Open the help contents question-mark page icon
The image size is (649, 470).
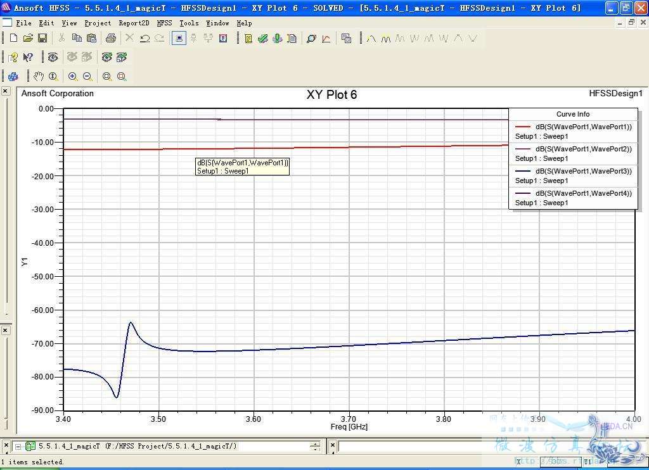[x=13, y=58]
